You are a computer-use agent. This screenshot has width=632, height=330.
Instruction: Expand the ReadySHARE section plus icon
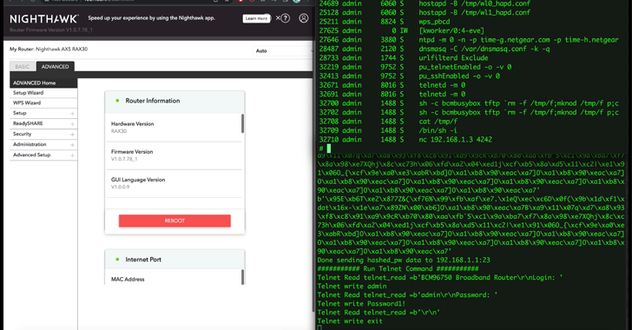click(73, 124)
